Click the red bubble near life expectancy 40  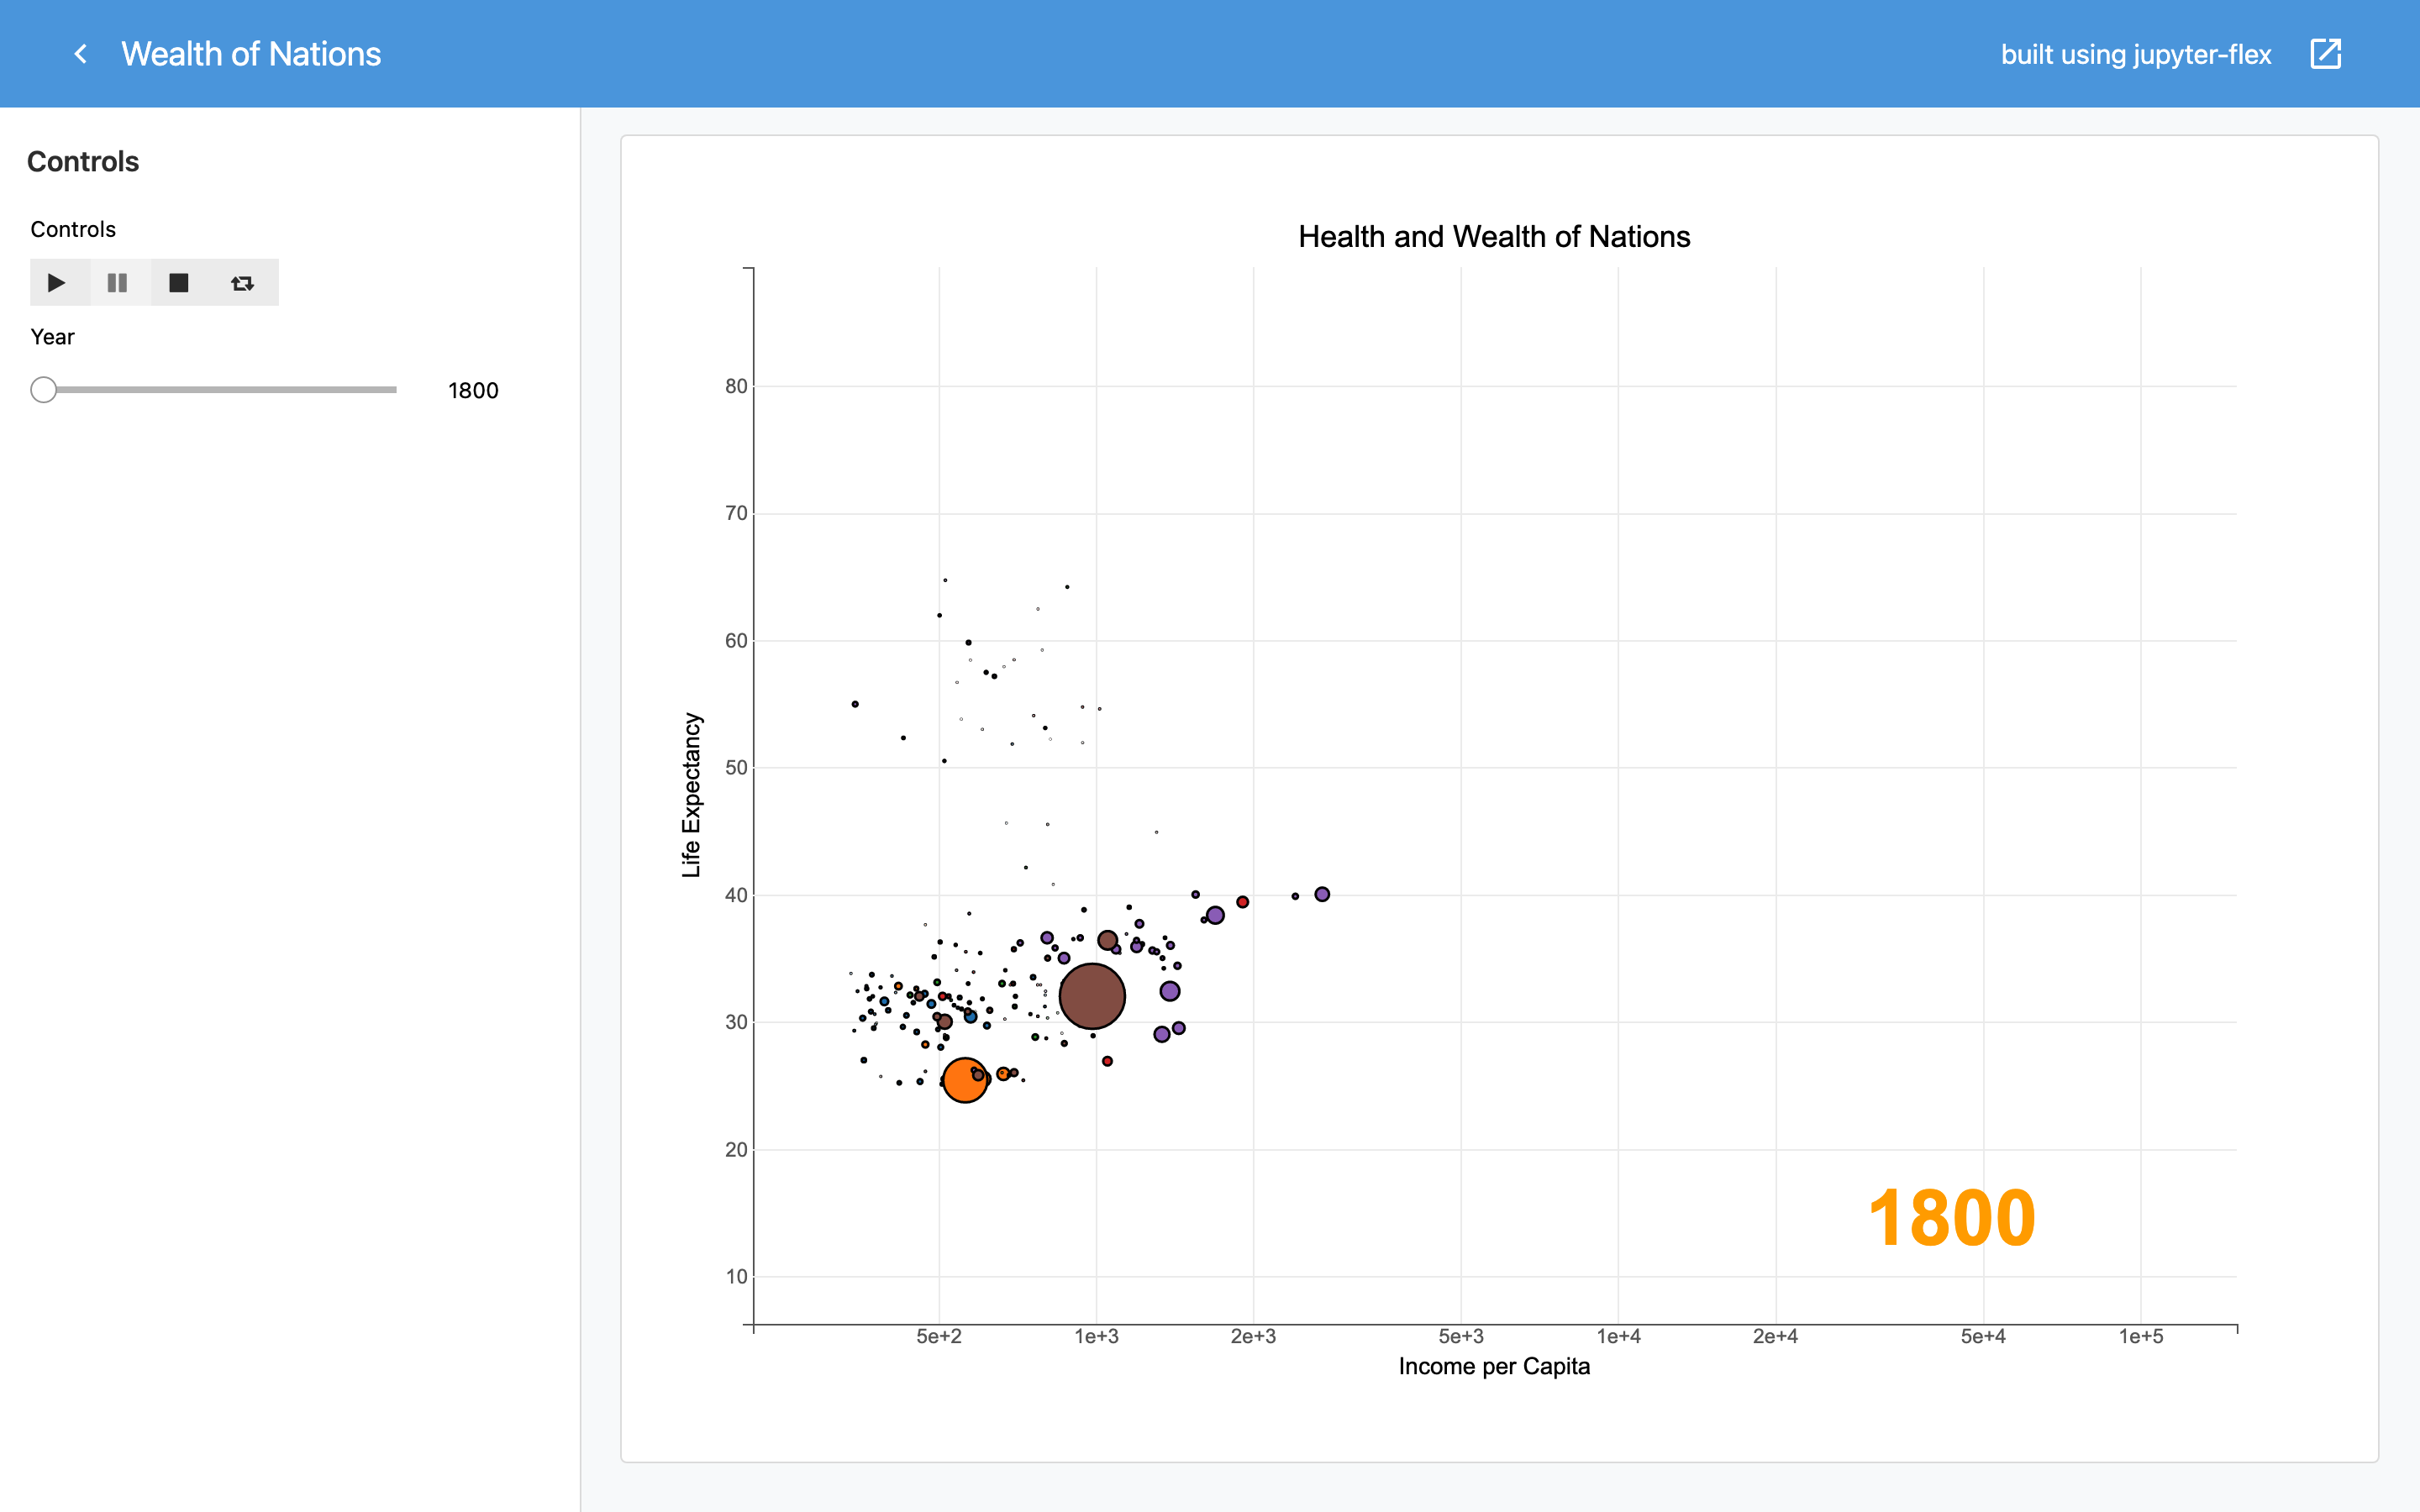pyautogui.click(x=1242, y=902)
